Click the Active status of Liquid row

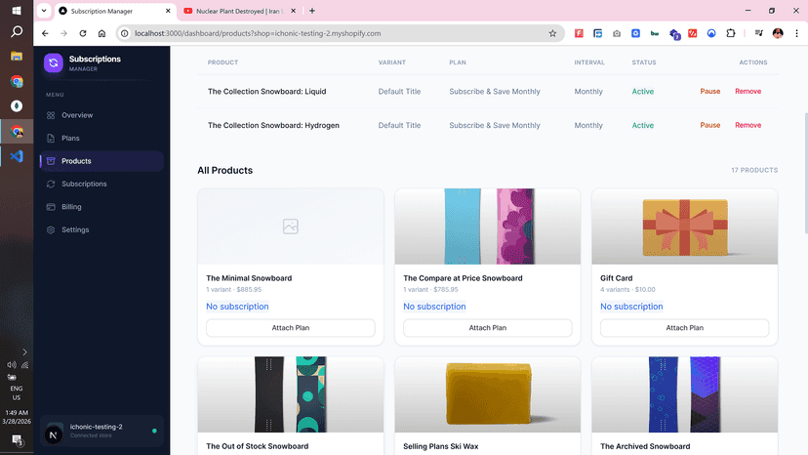(x=642, y=92)
